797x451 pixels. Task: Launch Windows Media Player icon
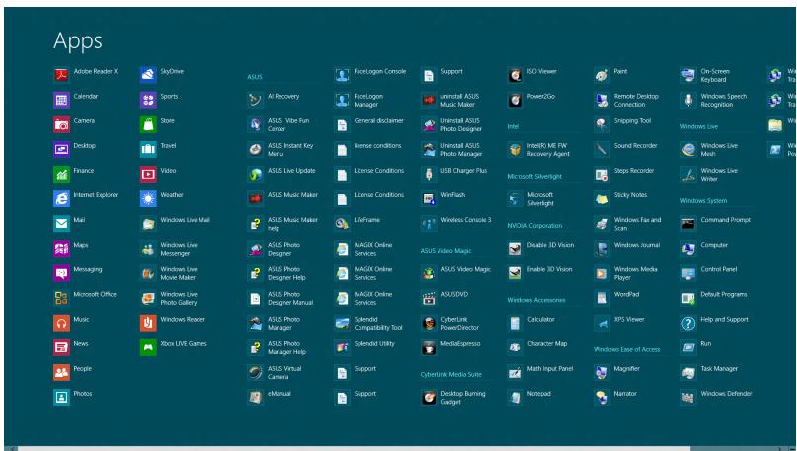pos(601,273)
